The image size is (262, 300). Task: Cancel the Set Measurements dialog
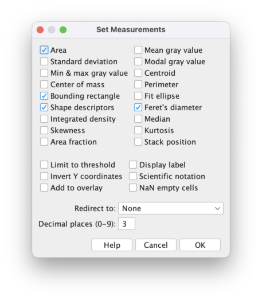coord(156,245)
